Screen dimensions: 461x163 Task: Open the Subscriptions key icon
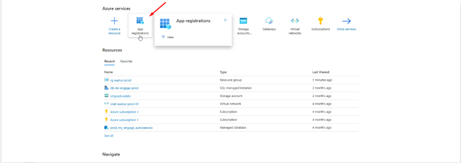pos(320,20)
